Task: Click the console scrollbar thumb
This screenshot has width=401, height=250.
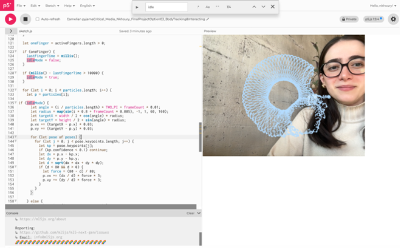Action: click(x=200, y=238)
